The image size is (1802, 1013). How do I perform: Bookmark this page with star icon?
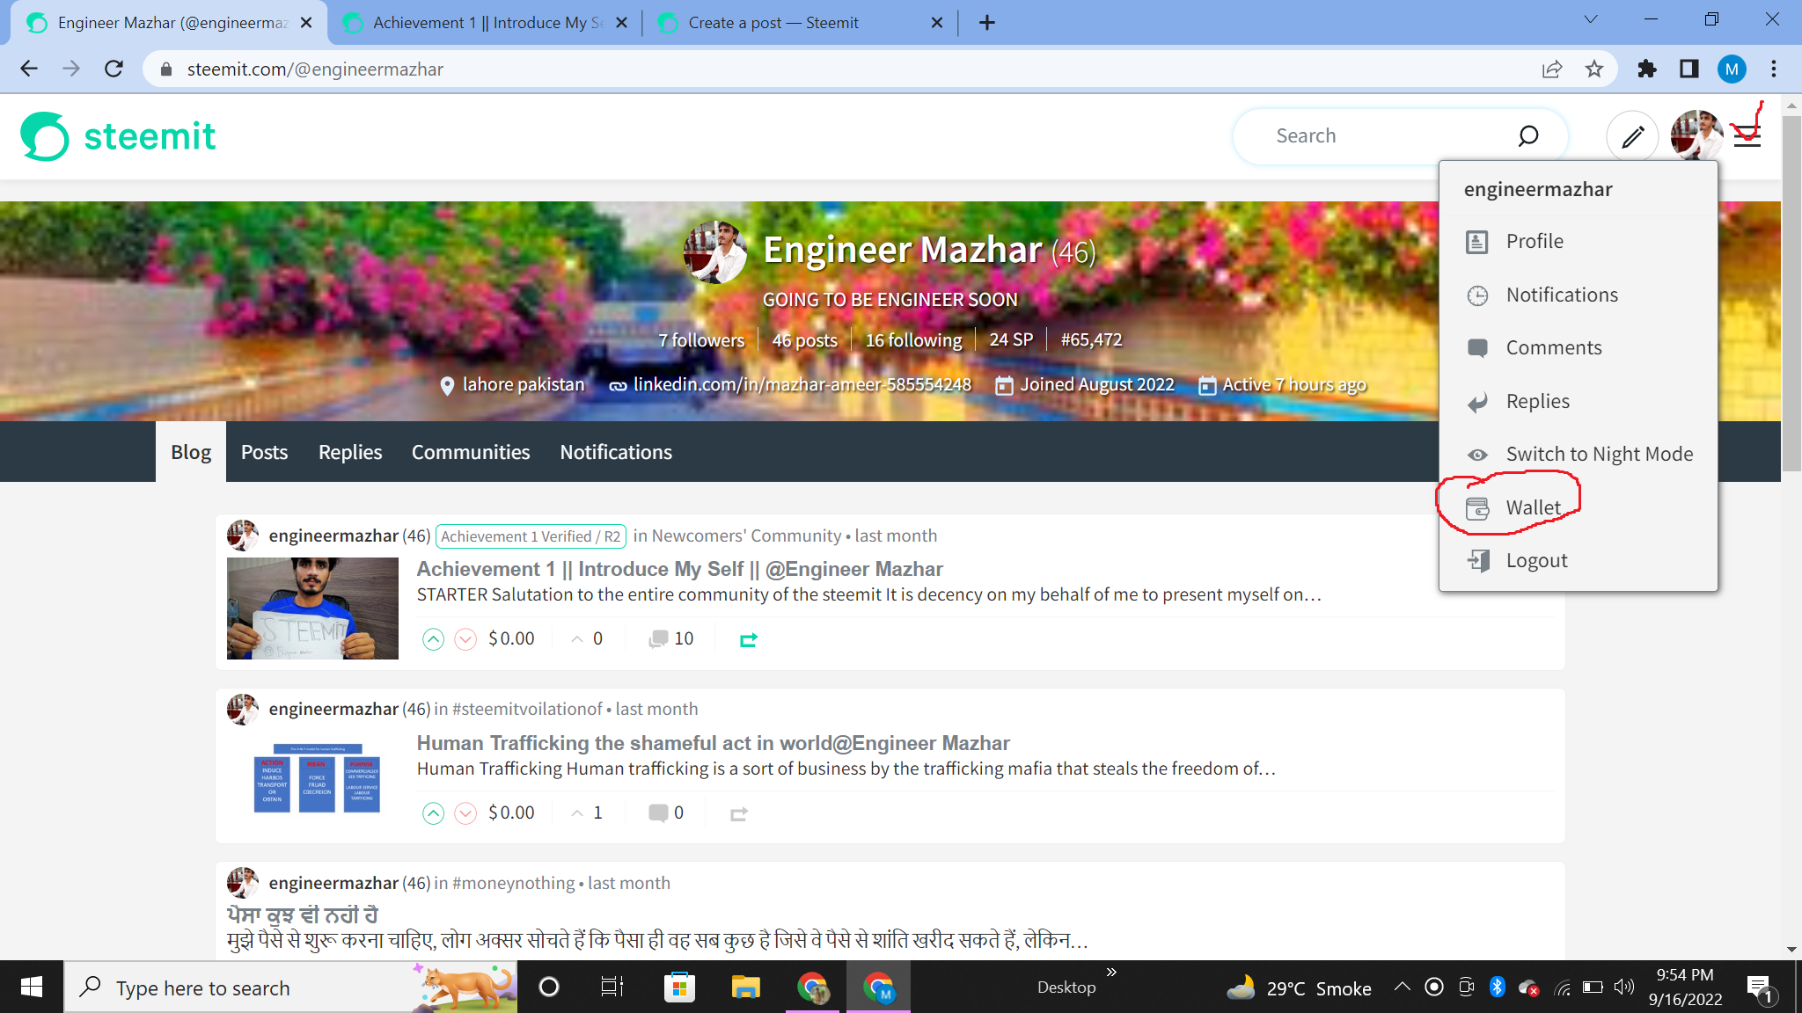1593,69
